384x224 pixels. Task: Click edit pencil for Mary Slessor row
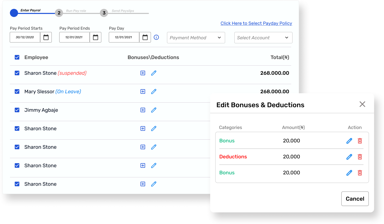154,91
